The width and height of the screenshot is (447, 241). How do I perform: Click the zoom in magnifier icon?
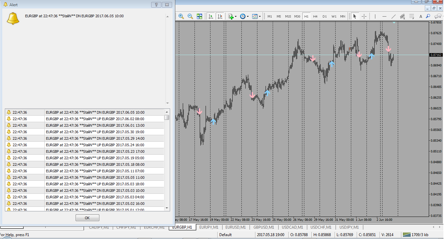(x=181, y=16)
